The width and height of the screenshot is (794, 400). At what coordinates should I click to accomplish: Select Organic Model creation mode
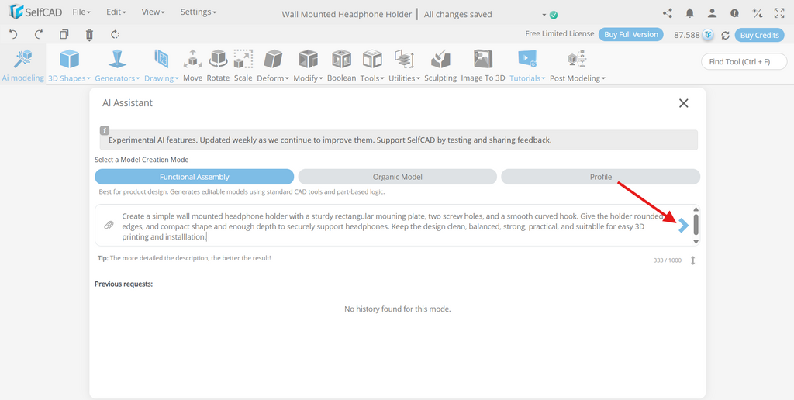(x=398, y=177)
